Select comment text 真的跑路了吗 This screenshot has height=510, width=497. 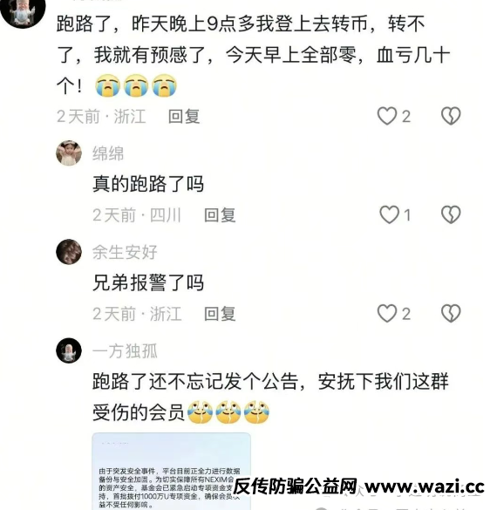148,184
